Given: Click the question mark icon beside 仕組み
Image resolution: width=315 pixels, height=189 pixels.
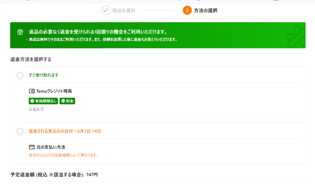Looking at the screenshot, I should tap(42, 109).
